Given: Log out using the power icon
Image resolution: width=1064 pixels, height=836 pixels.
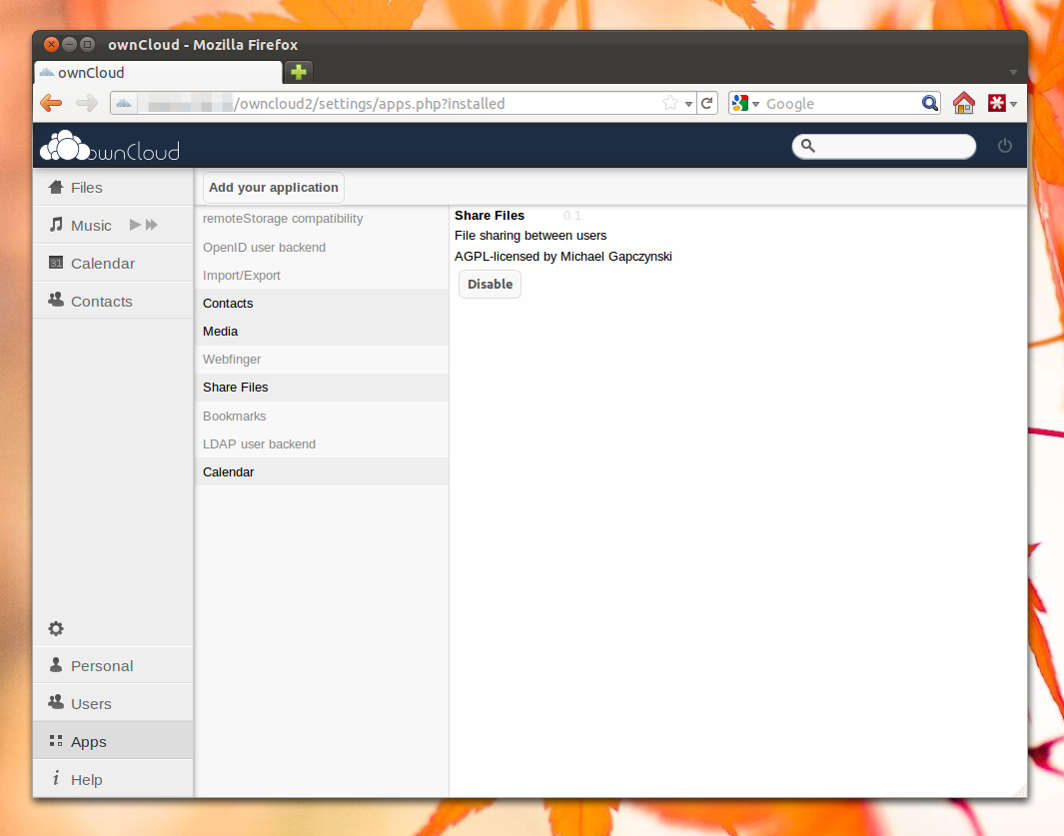Looking at the screenshot, I should (1005, 145).
